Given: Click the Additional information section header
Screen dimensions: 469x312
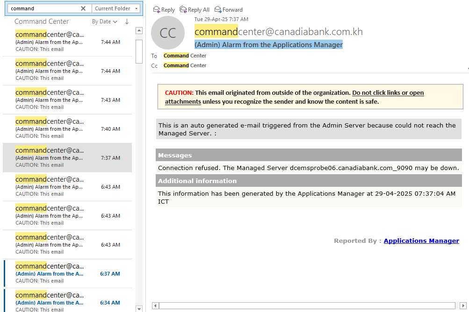Looking at the screenshot, I should tap(309, 181).
